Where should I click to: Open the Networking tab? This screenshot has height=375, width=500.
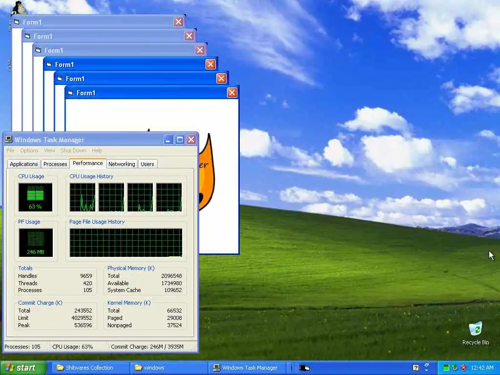point(122,164)
